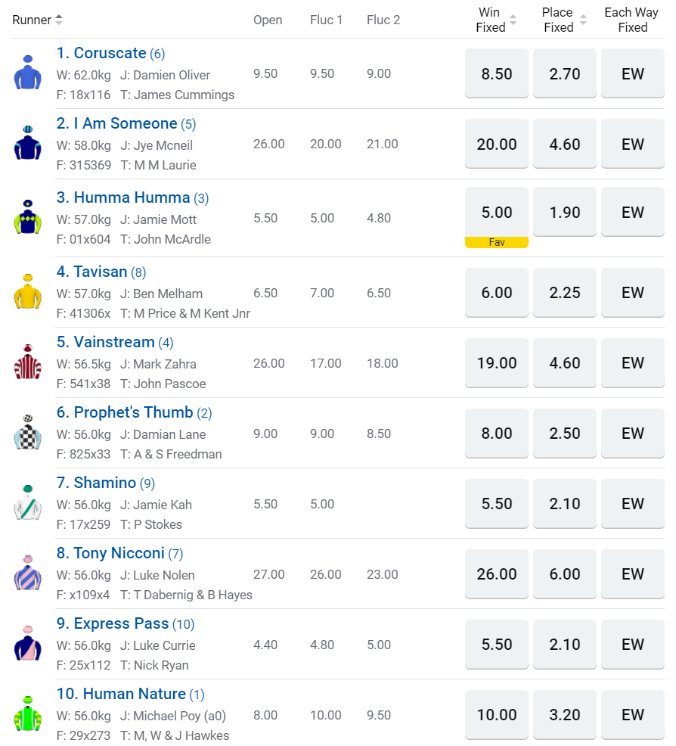The image size is (676, 746).
Task: Select Coruscate win fixed odds 8.50
Action: (x=497, y=73)
